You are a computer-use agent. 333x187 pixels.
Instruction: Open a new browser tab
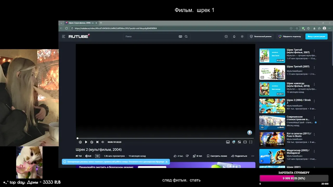coord(101,23)
